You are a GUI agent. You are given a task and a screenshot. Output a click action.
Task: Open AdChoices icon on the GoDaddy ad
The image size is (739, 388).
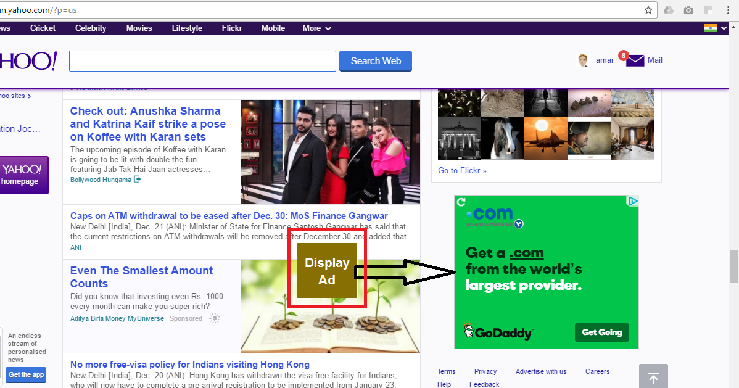click(x=633, y=201)
